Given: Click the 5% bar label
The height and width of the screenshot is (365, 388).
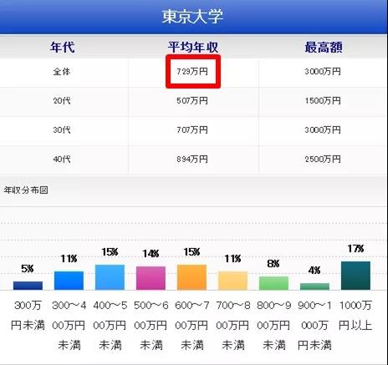Looking at the screenshot, I should pyautogui.click(x=28, y=269).
